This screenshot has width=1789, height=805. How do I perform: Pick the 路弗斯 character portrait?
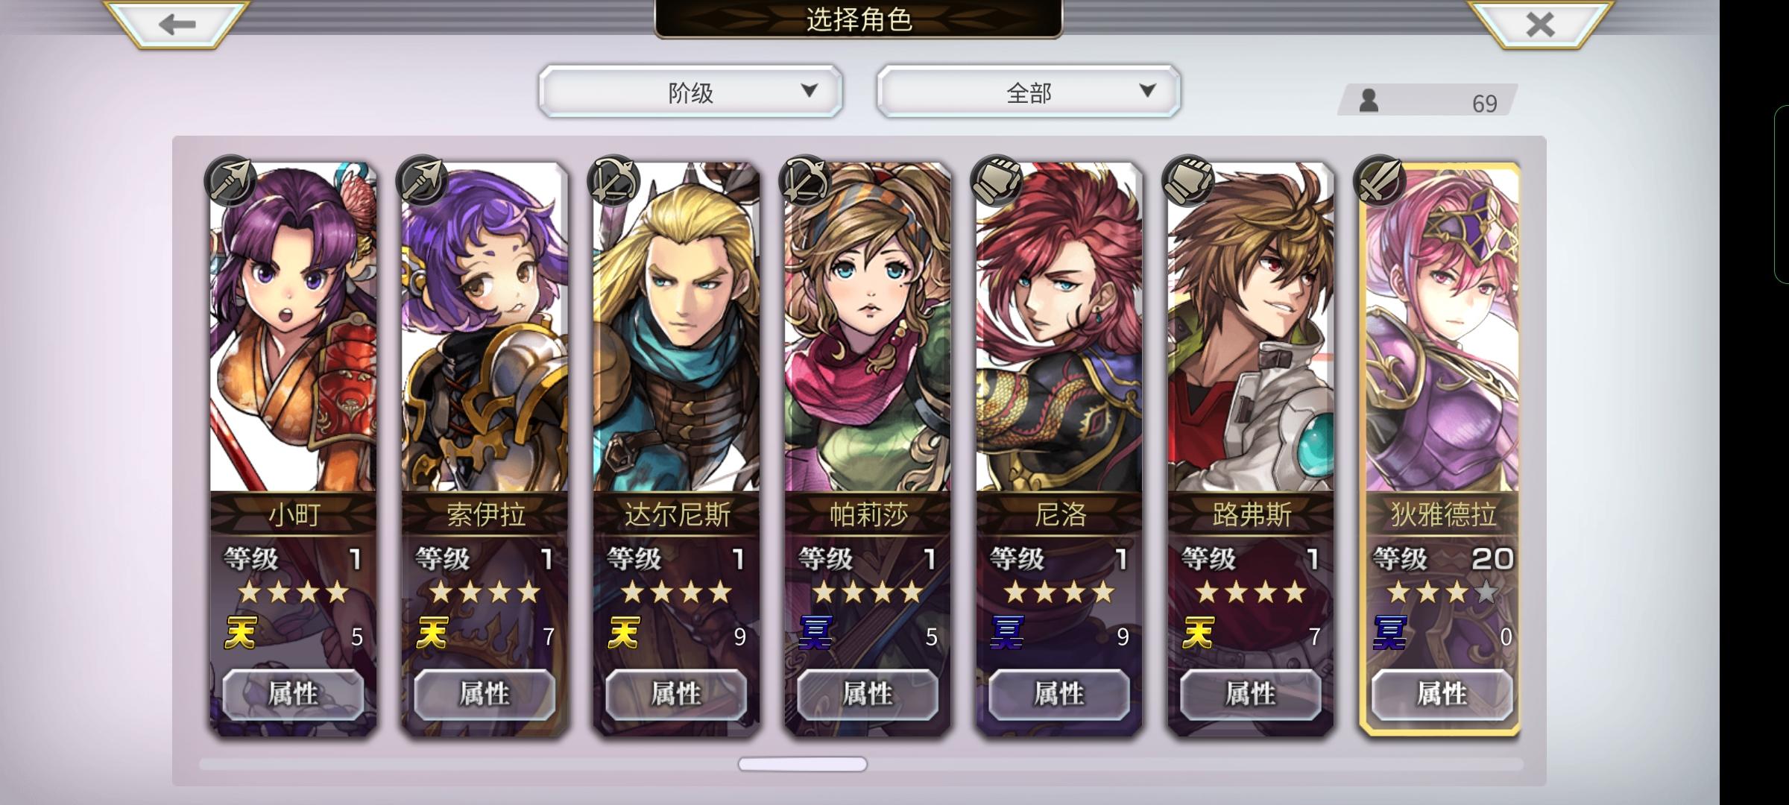click(x=1251, y=328)
